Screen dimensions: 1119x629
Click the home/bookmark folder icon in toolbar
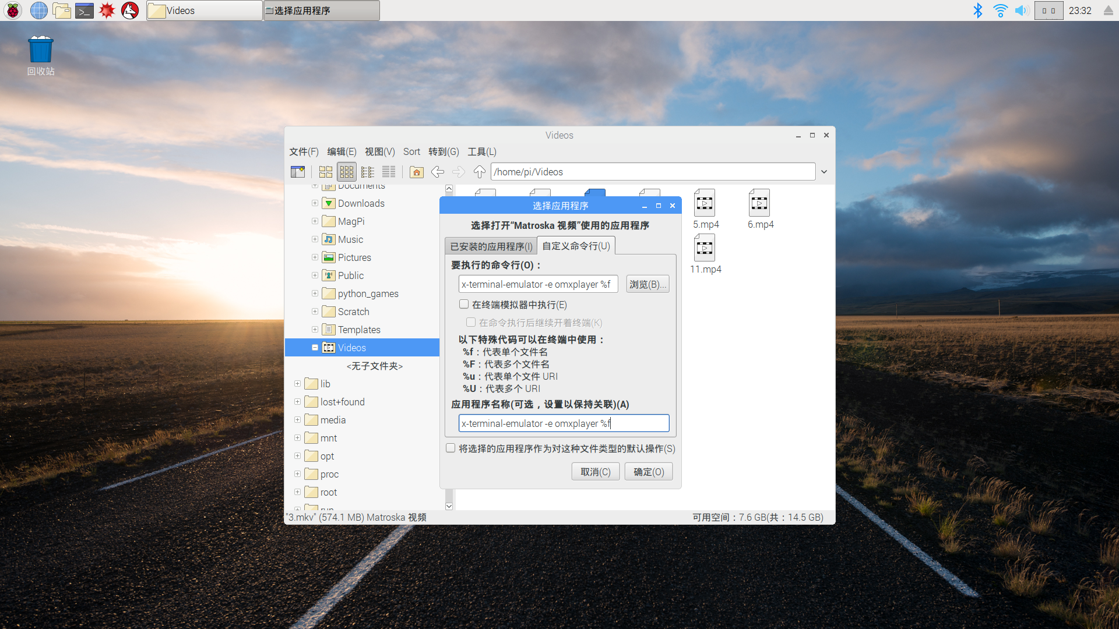(x=415, y=171)
